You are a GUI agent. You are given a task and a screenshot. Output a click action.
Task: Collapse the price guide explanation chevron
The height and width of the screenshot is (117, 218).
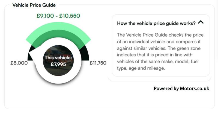coord(201,22)
